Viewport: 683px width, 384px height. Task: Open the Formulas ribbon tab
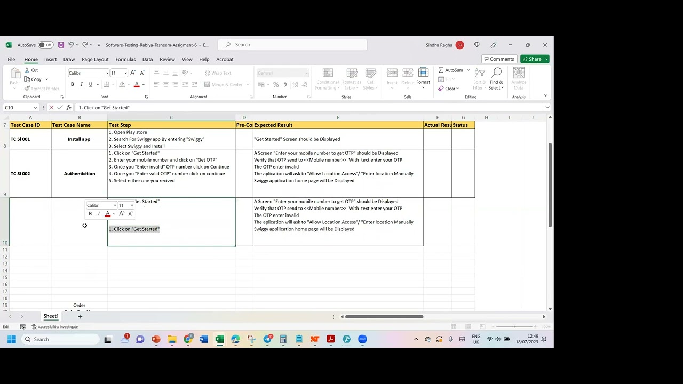pos(125,59)
